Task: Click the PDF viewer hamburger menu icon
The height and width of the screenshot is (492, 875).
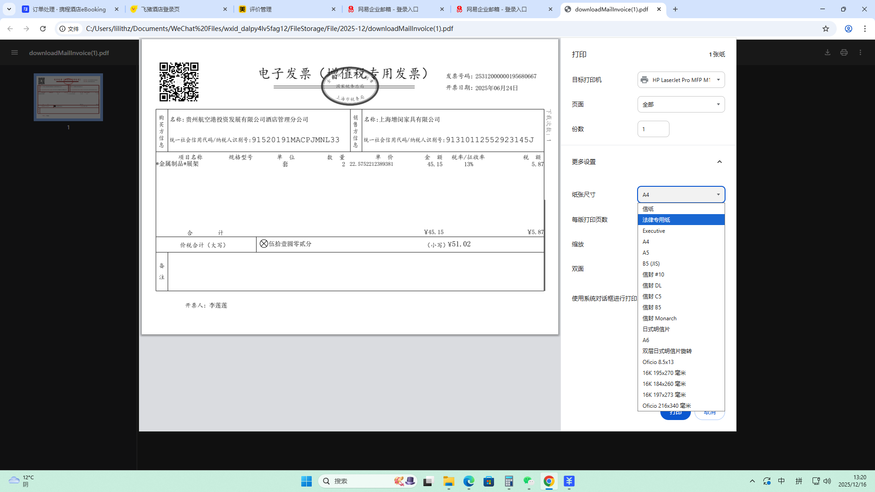Action: 15,53
